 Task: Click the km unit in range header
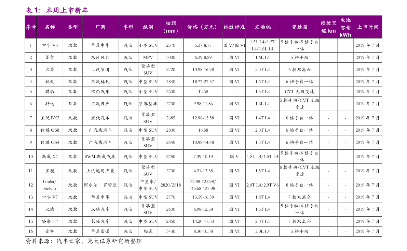tap(332, 31)
